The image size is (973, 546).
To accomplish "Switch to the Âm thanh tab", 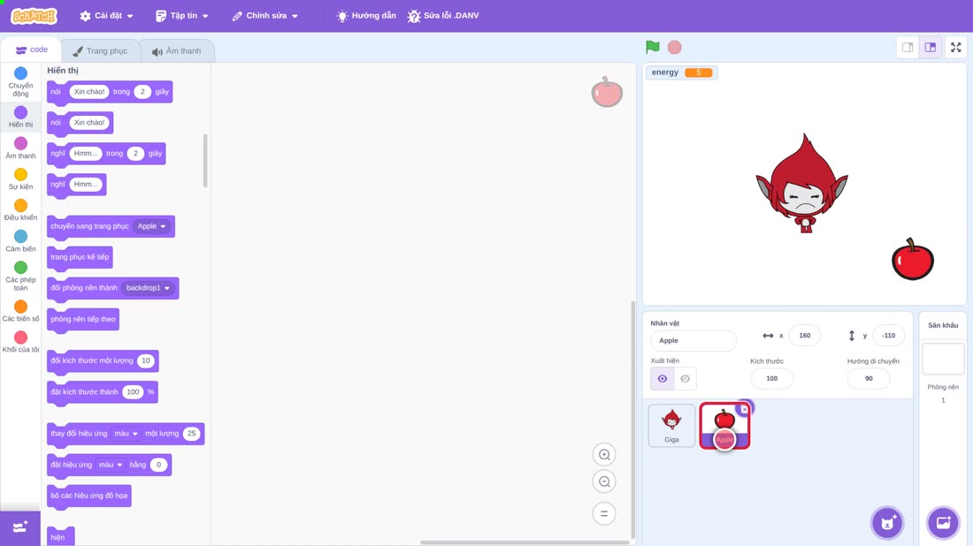I will [x=177, y=51].
